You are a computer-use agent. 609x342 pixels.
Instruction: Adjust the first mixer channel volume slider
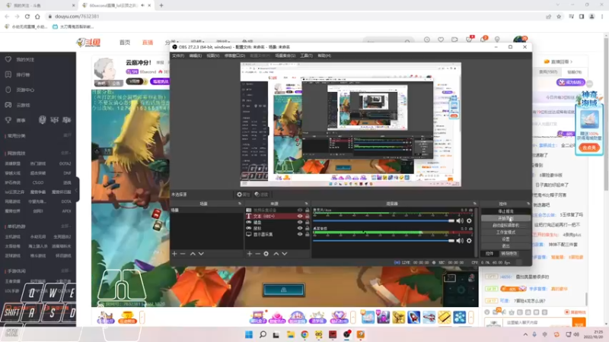click(x=384, y=220)
